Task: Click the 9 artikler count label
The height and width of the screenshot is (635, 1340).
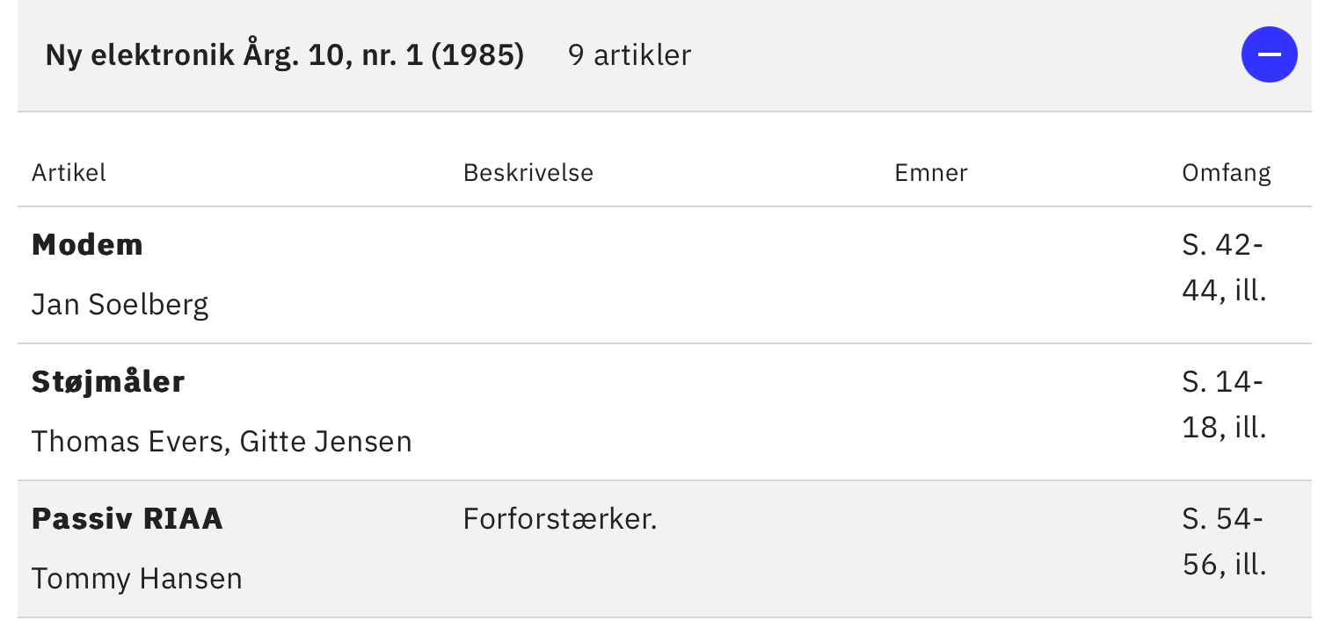Action: 630,54
